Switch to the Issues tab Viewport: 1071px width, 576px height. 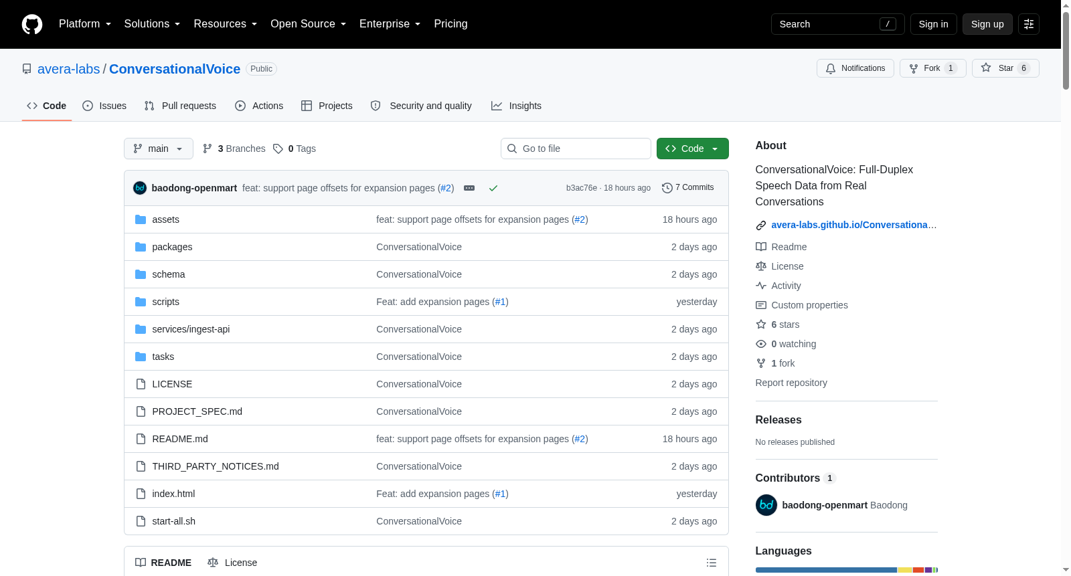[x=104, y=106]
